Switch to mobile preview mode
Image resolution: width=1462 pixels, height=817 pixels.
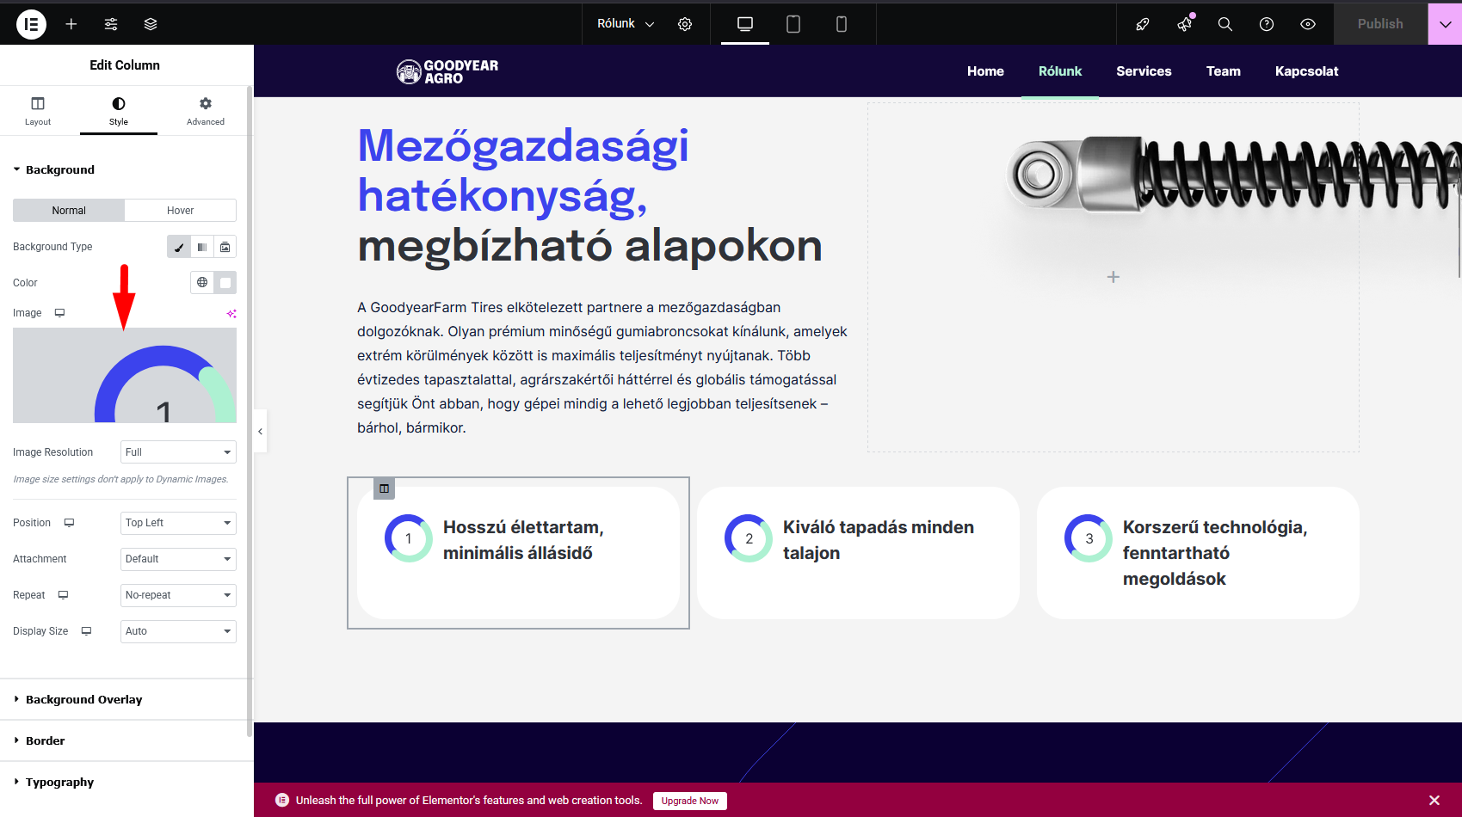(x=842, y=24)
